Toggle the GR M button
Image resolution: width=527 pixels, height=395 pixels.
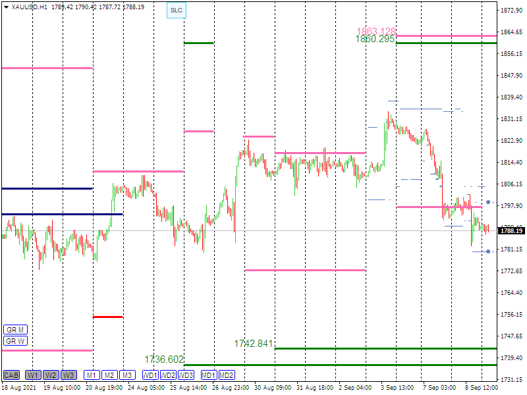pos(14,329)
